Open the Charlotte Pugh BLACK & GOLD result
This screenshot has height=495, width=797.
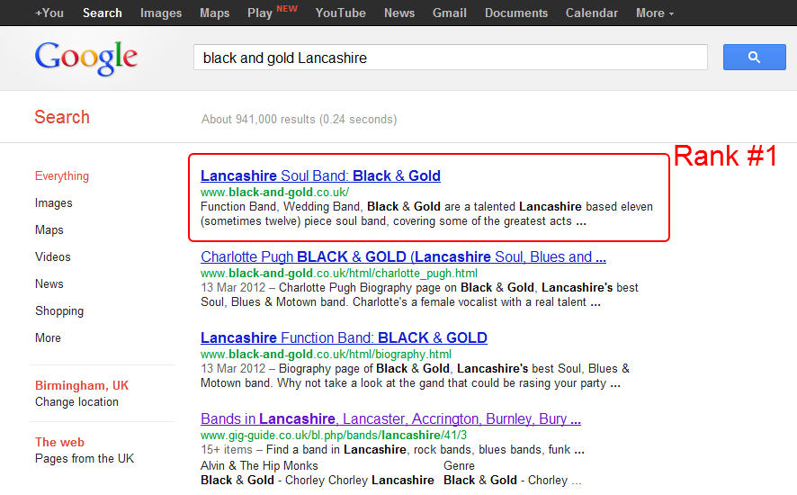coord(403,256)
